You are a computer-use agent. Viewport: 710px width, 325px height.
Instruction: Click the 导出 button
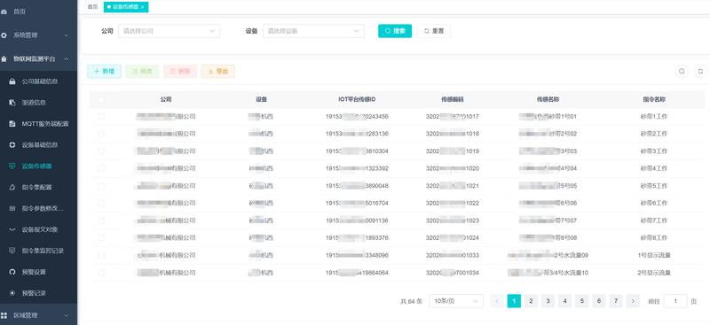click(217, 72)
